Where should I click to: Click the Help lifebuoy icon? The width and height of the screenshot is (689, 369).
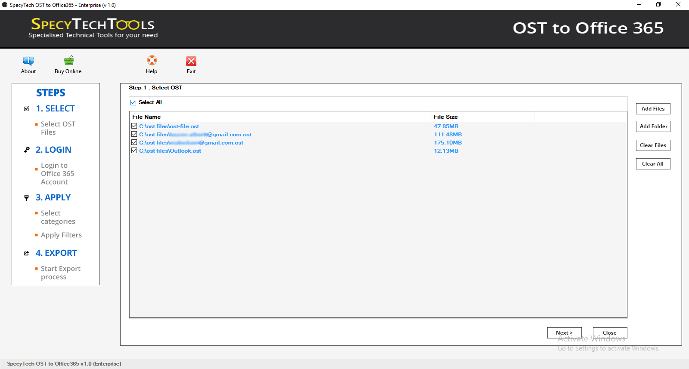coord(152,61)
